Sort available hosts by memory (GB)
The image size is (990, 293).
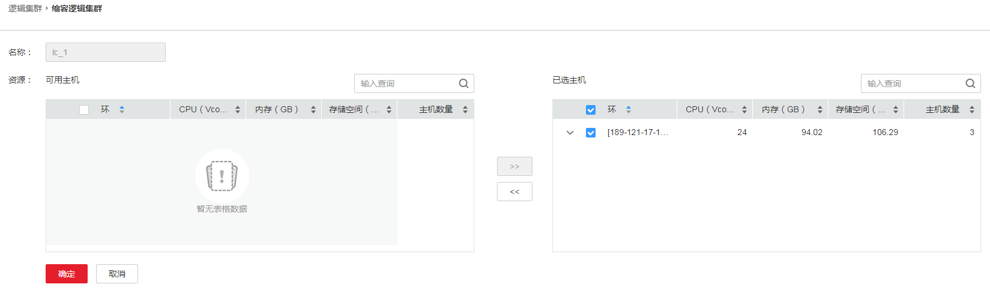[x=313, y=109]
